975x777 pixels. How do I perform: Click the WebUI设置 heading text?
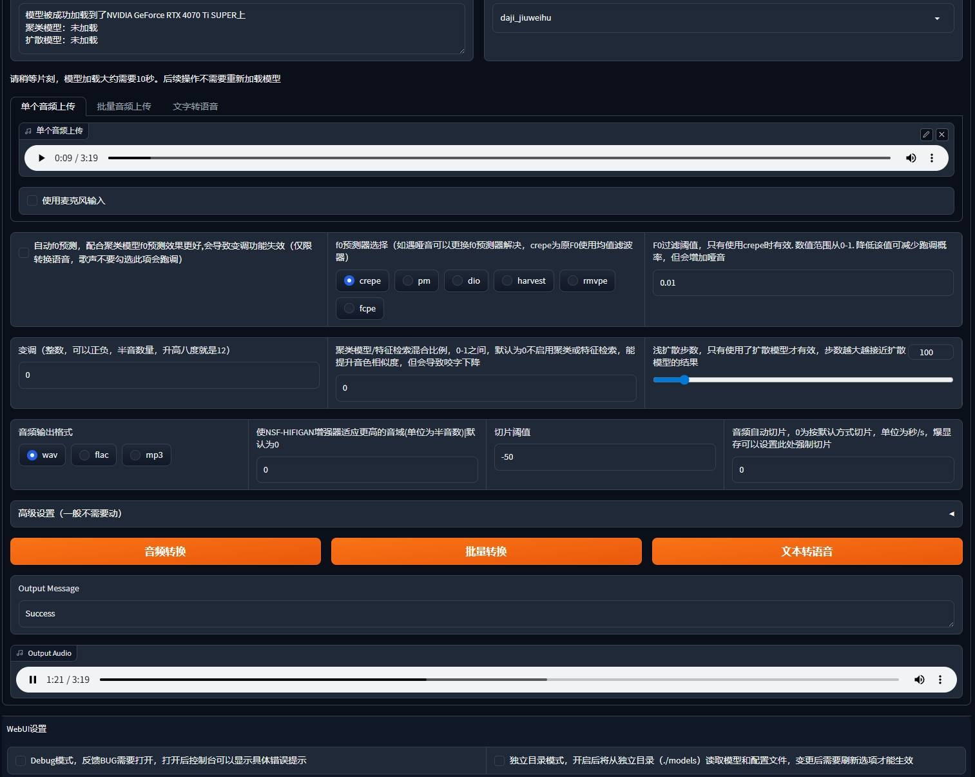click(26, 729)
